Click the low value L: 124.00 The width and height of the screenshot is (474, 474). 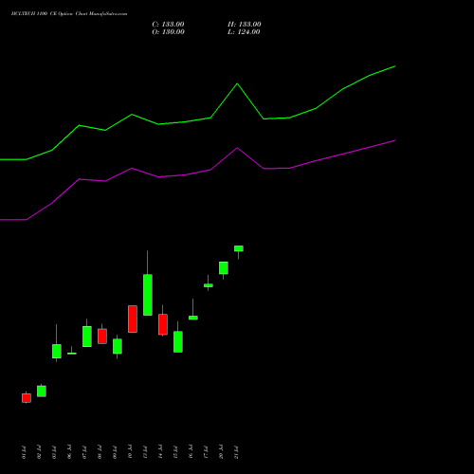[x=244, y=32]
